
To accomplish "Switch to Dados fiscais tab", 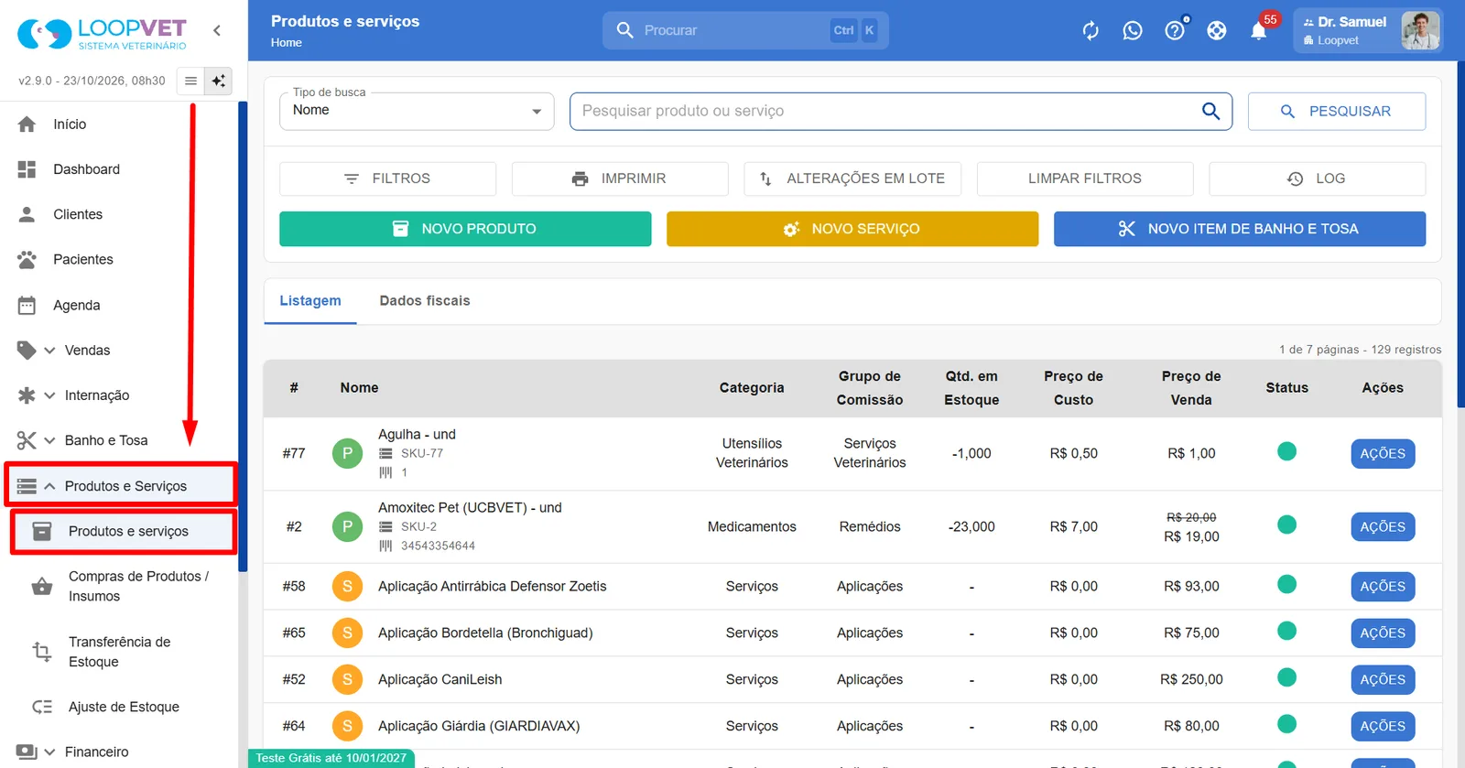I will (x=425, y=300).
